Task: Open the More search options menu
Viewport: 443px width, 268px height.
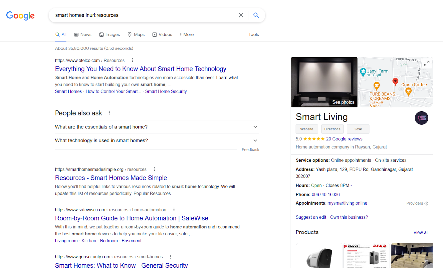Action: coord(187,35)
